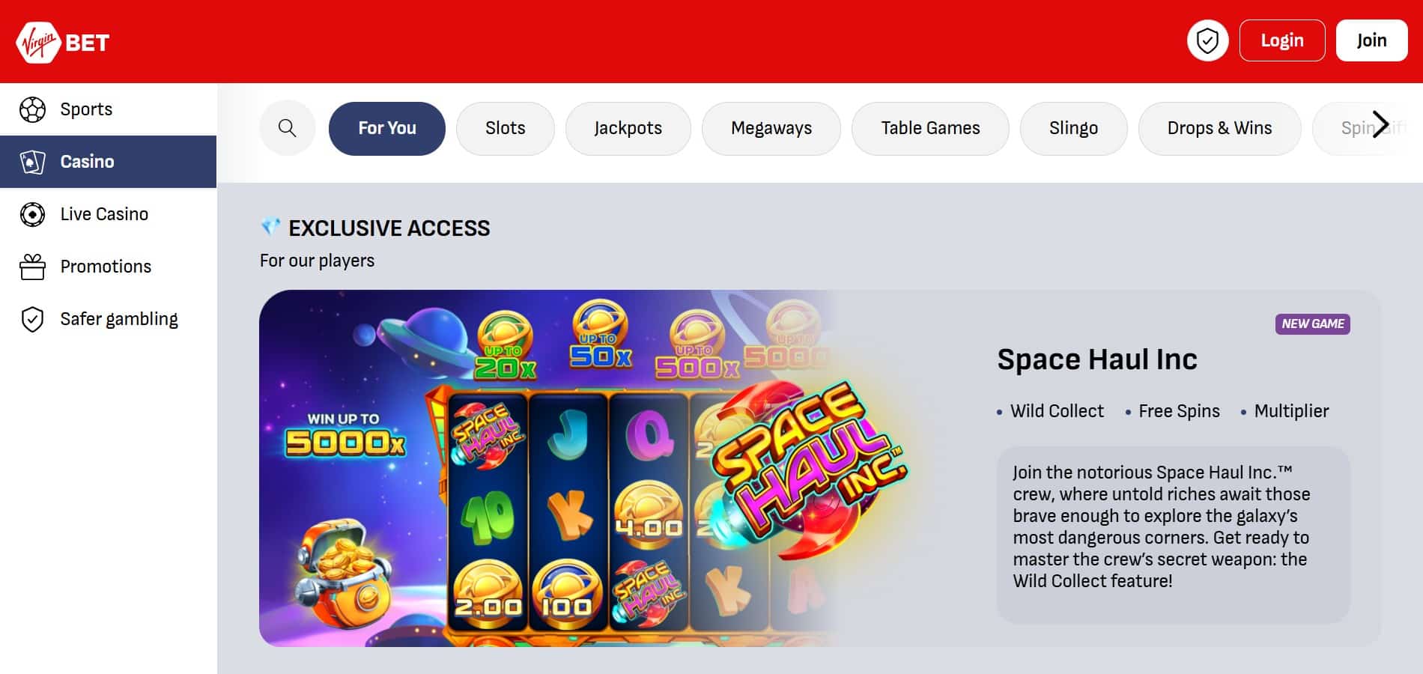The image size is (1423, 674).
Task: Open the Jackpots category tab
Action: (x=628, y=128)
